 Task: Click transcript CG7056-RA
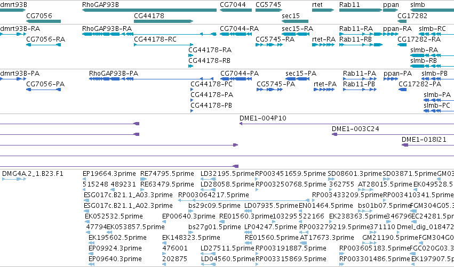coord(43,45)
